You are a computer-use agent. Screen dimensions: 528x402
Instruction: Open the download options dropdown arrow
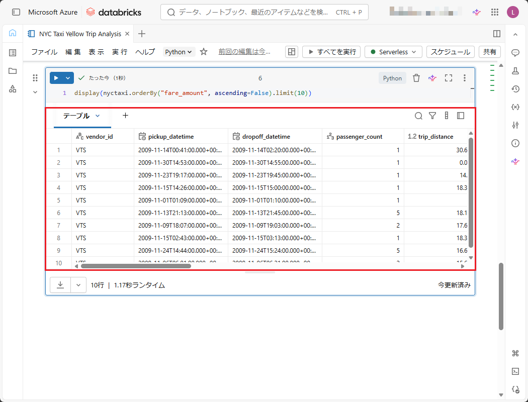coord(78,285)
